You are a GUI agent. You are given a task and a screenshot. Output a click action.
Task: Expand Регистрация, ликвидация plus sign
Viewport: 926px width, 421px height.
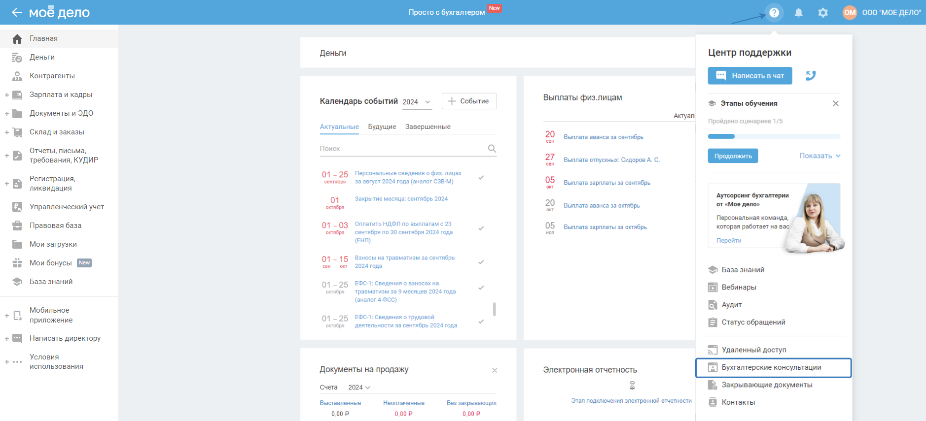[7, 184]
